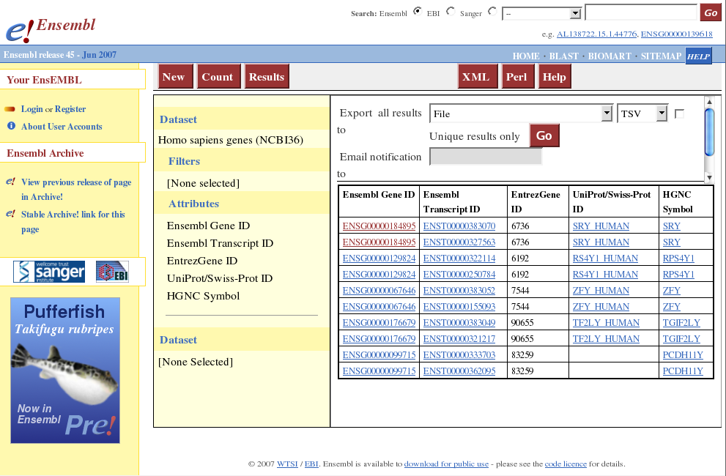This screenshot has height=476, width=726.
Task: Click the Pufferfish Pre! banner image
Action: (x=65, y=370)
